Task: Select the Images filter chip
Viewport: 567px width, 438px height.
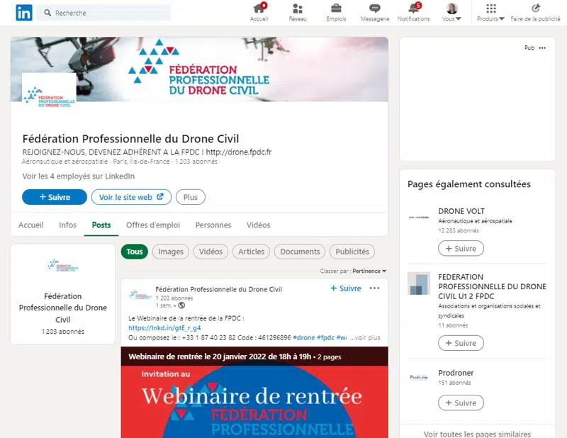Action: pyautogui.click(x=171, y=252)
